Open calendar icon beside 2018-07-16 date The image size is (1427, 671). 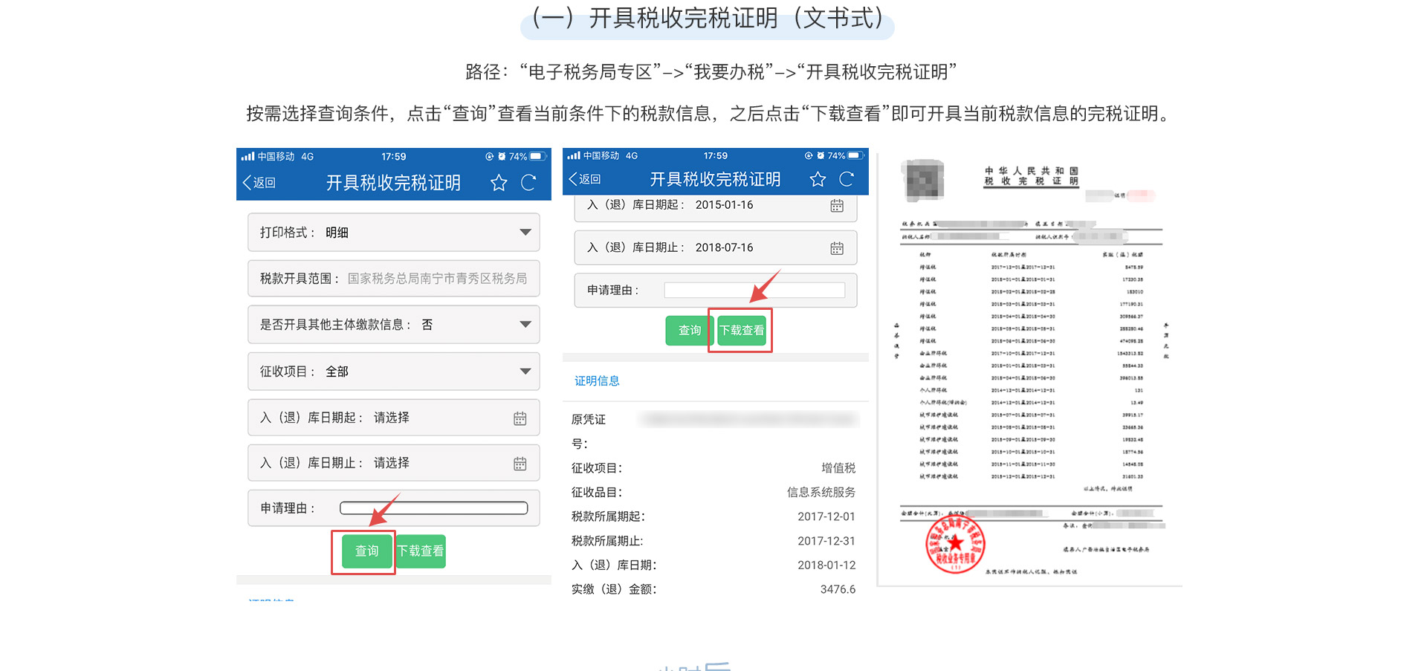[x=837, y=248]
